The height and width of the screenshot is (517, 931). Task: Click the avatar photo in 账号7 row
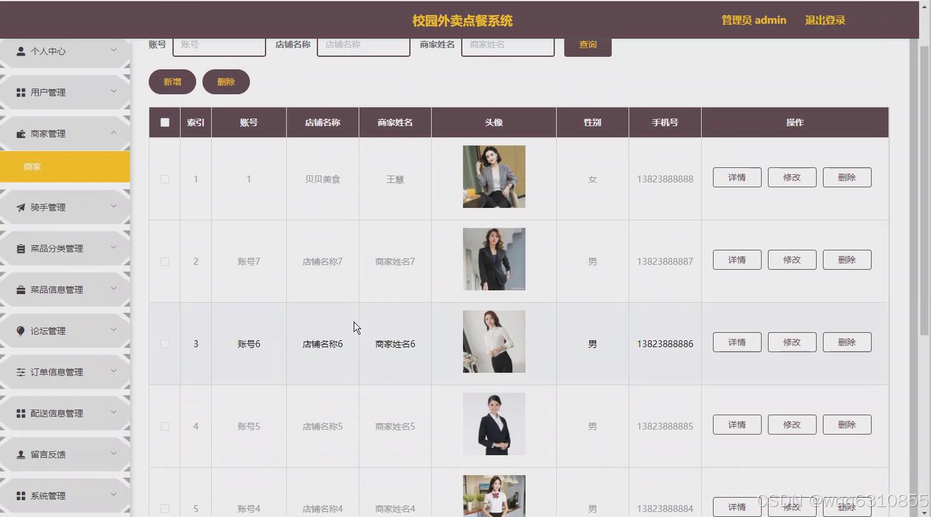[x=494, y=259]
